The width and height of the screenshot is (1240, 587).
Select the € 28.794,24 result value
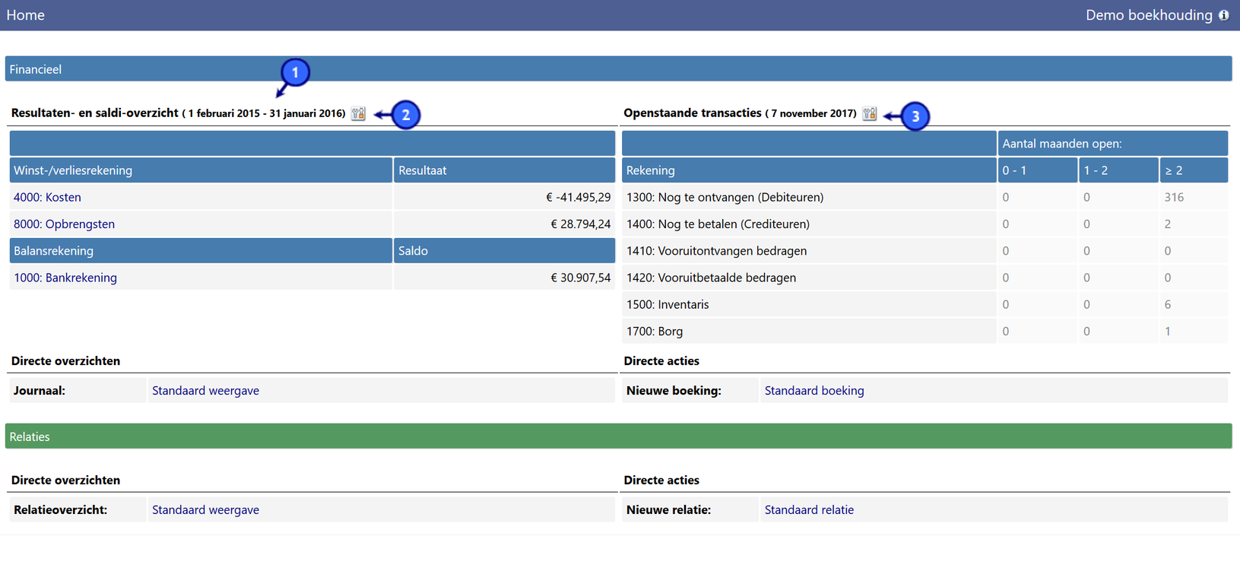pyautogui.click(x=580, y=224)
